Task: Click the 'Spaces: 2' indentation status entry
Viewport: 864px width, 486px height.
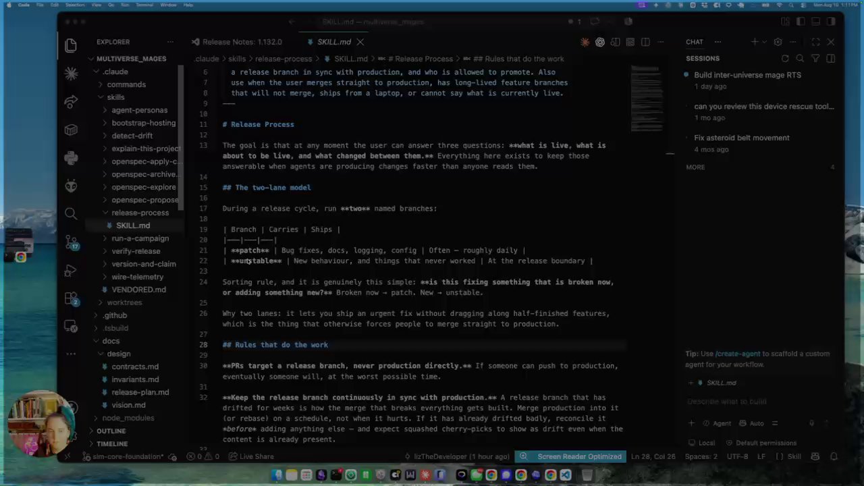Action: click(x=701, y=456)
